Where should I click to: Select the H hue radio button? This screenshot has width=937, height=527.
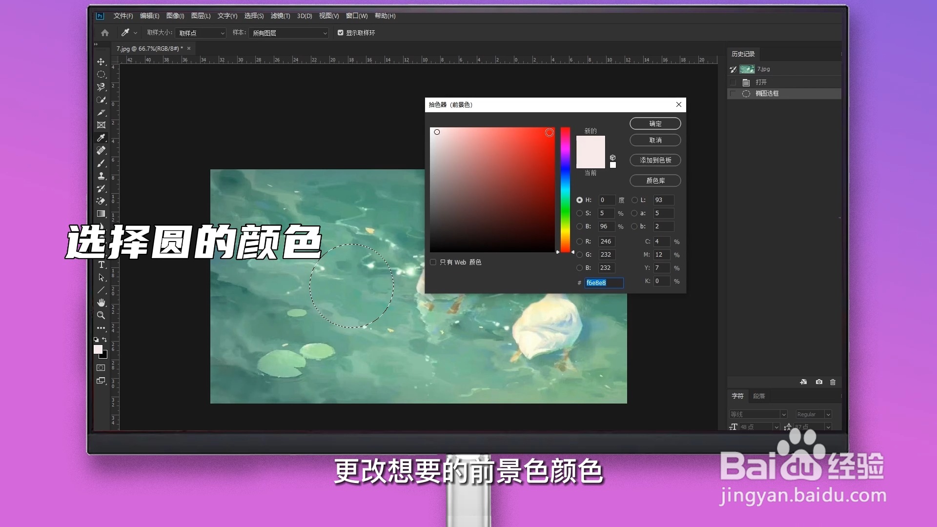pyautogui.click(x=579, y=200)
